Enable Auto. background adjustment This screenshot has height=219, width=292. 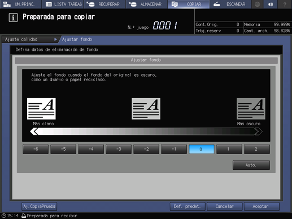[x=251, y=165]
